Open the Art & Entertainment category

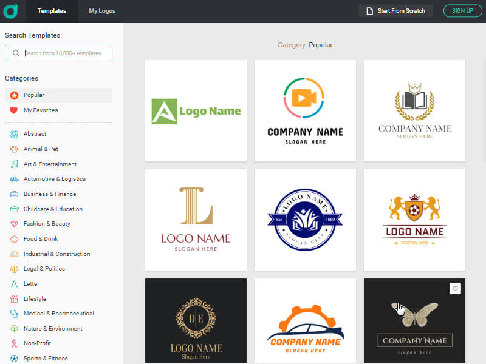point(49,164)
